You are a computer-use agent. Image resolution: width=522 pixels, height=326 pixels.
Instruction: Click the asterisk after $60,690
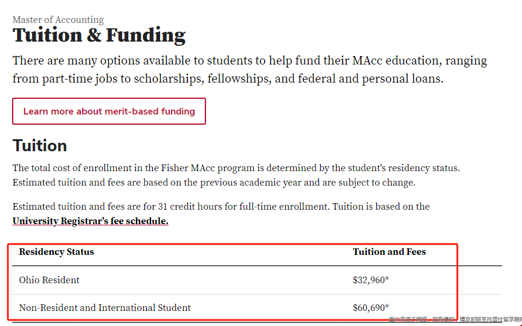387,307
